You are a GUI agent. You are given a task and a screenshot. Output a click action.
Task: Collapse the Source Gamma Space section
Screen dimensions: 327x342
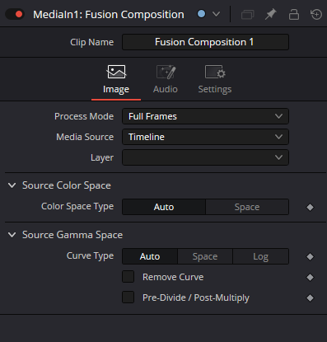tap(12, 235)
